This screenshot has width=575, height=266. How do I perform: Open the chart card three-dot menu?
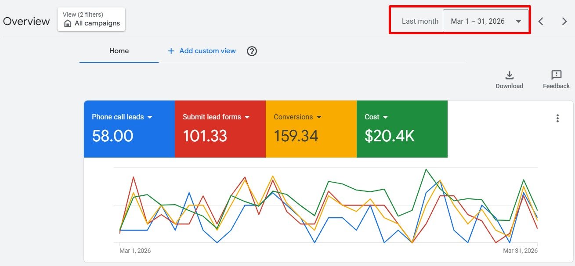[557, 118]
